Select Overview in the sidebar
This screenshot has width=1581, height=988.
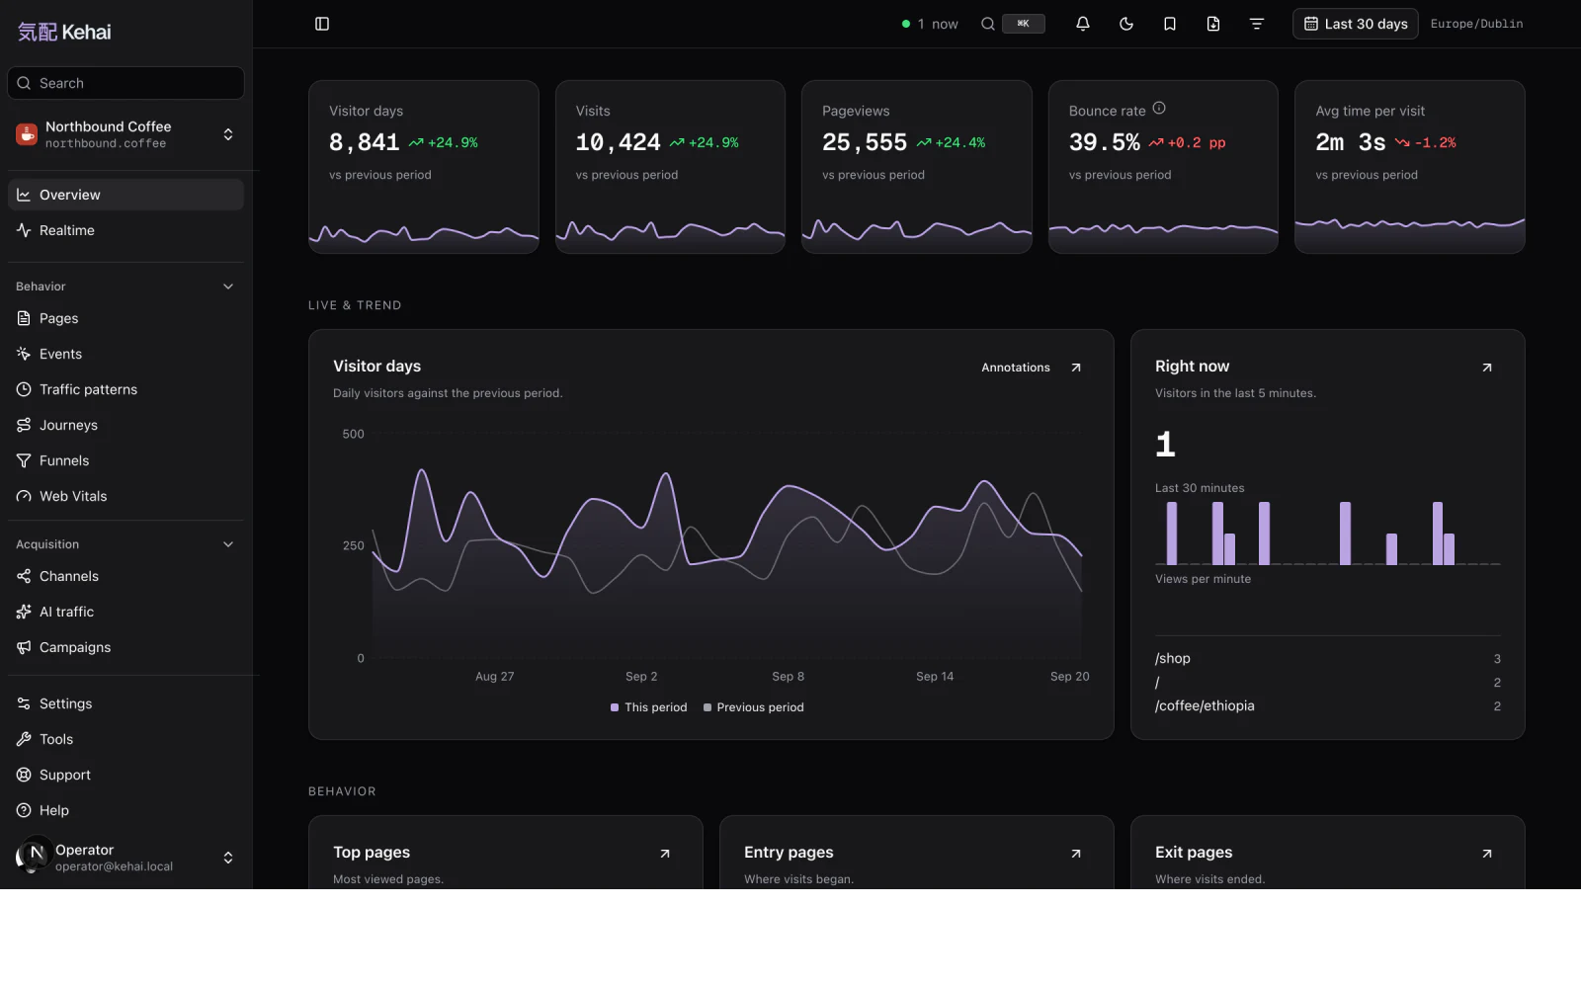pos(125,195)
